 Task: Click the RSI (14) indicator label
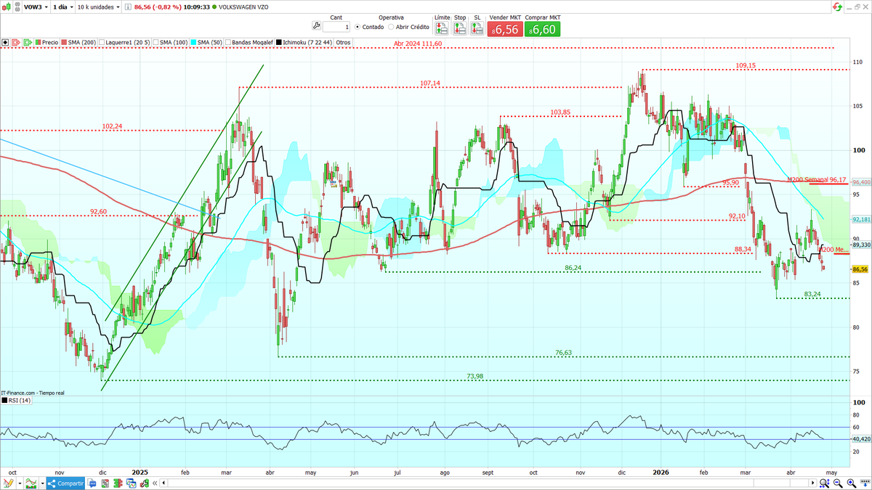tap(20, 400)
